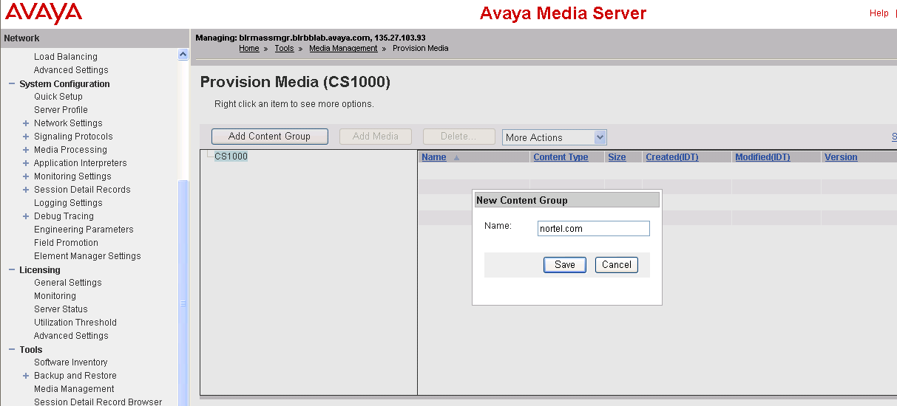897x406 pixels.
Task: Save the new content group
Action: click(x=565, y=265)
